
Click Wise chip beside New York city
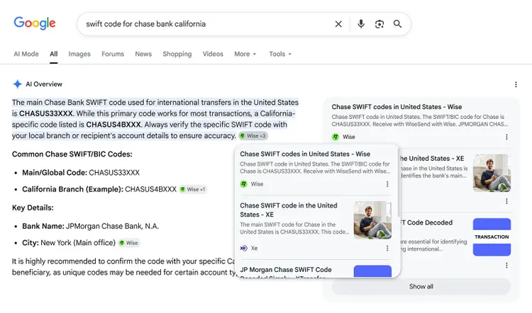click(x=129, y=243)
